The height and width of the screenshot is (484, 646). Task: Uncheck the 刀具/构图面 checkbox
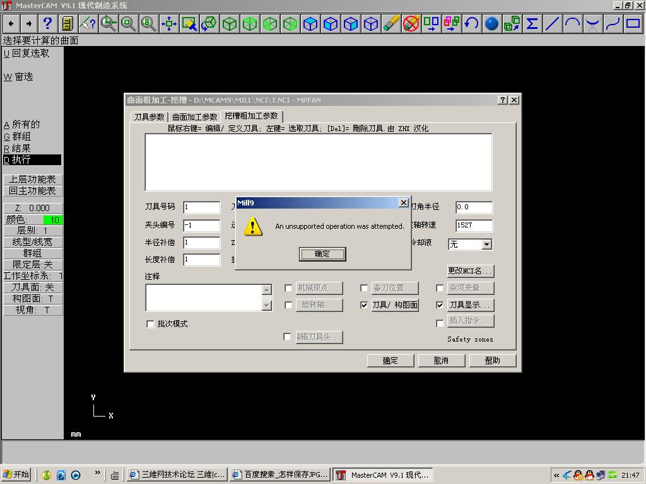[x=364, y=305]
